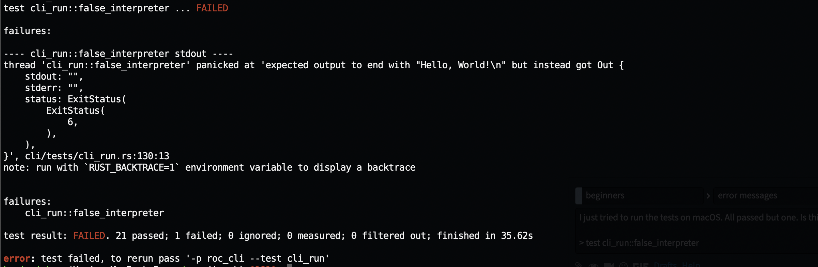
Task: Click the stream color swatch beside beginners
Action: [579, 196]
